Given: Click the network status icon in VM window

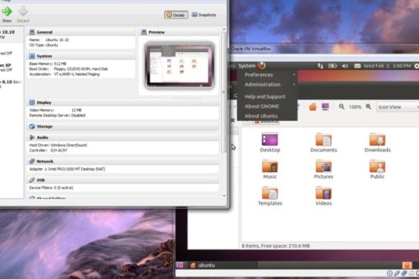Looking at the screenshot, I should pyautogui.click(x=404, y=273).
